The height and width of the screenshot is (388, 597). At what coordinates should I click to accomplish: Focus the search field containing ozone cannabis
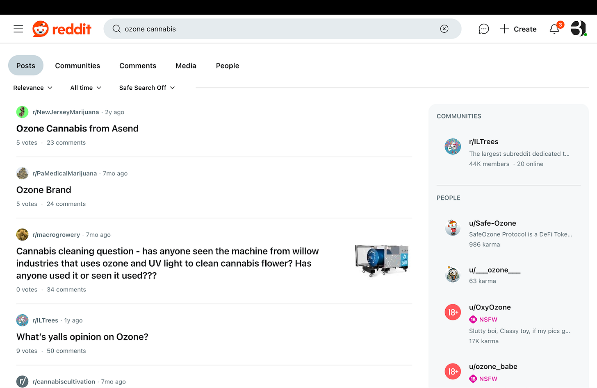[x=282, y=29]
